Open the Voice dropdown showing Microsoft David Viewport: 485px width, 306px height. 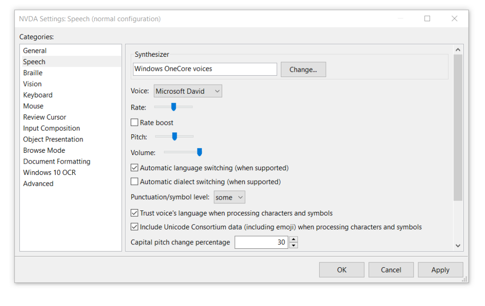point(188,91)
